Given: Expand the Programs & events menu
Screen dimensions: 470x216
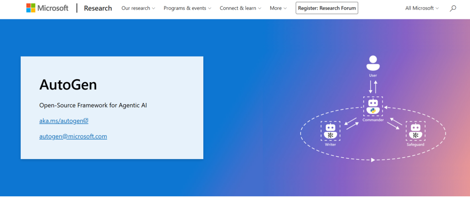Looking at the screenshot, I should 187,8.
